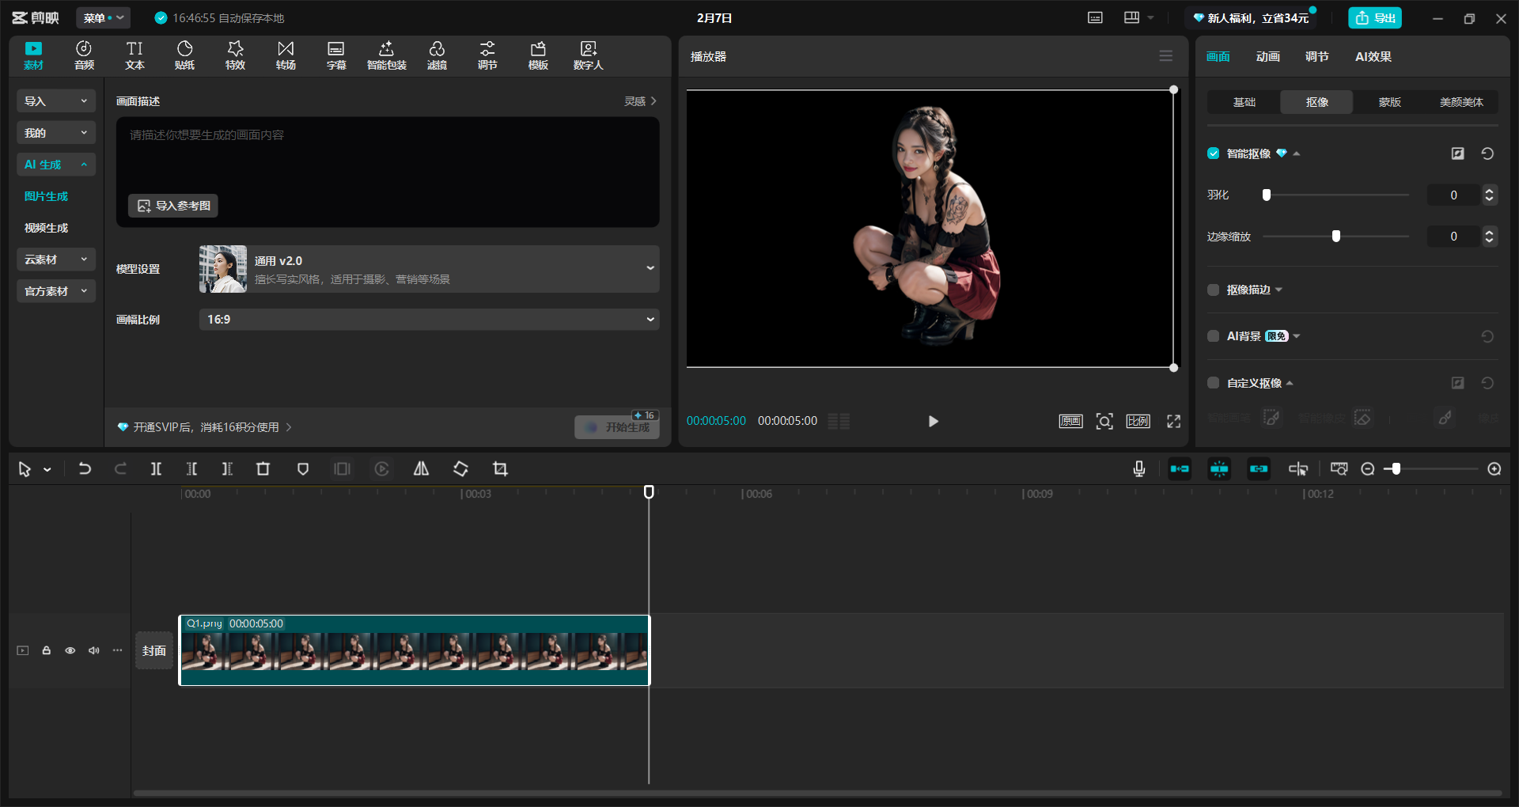Image resolution: width=1519 pixels, height=807 pixels.
Task: Enable the AI背景 checkbox
Action: point(1214,336)
